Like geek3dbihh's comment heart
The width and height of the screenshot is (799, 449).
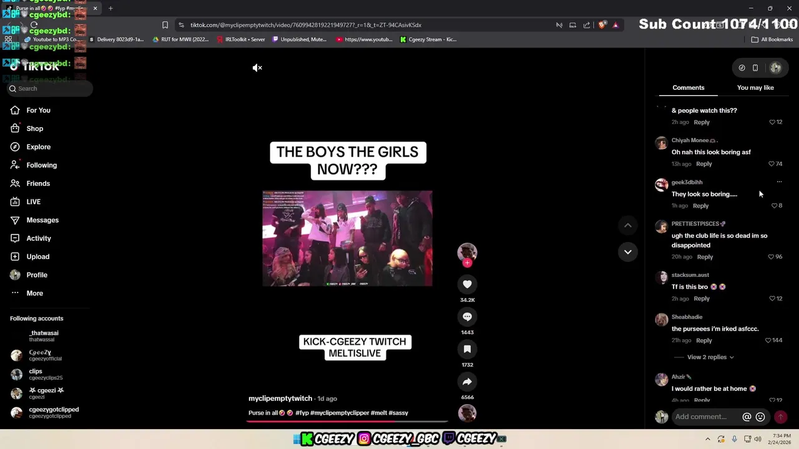point(775,206)
